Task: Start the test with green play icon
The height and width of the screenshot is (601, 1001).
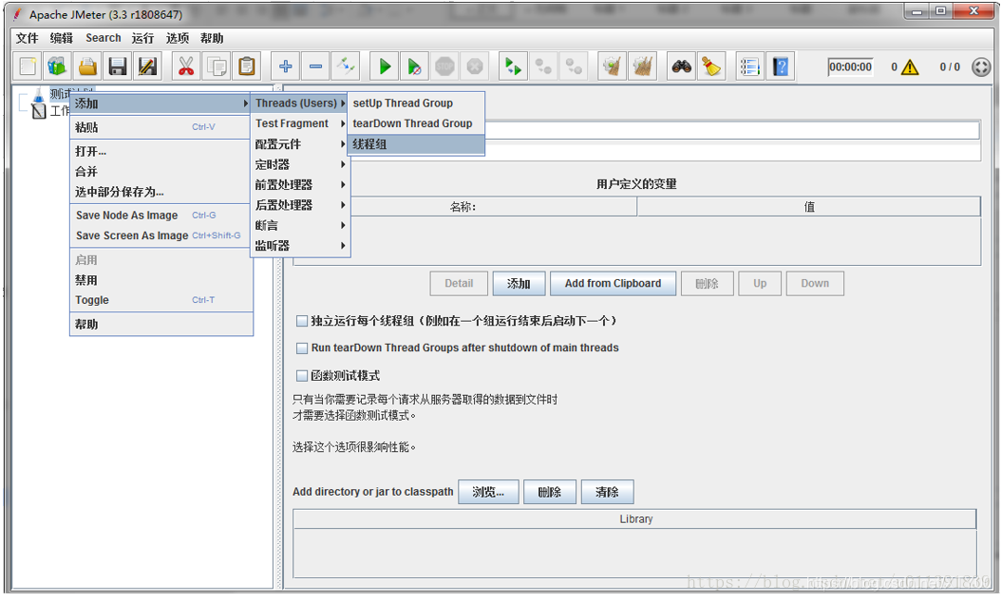Action: [385, 66]
